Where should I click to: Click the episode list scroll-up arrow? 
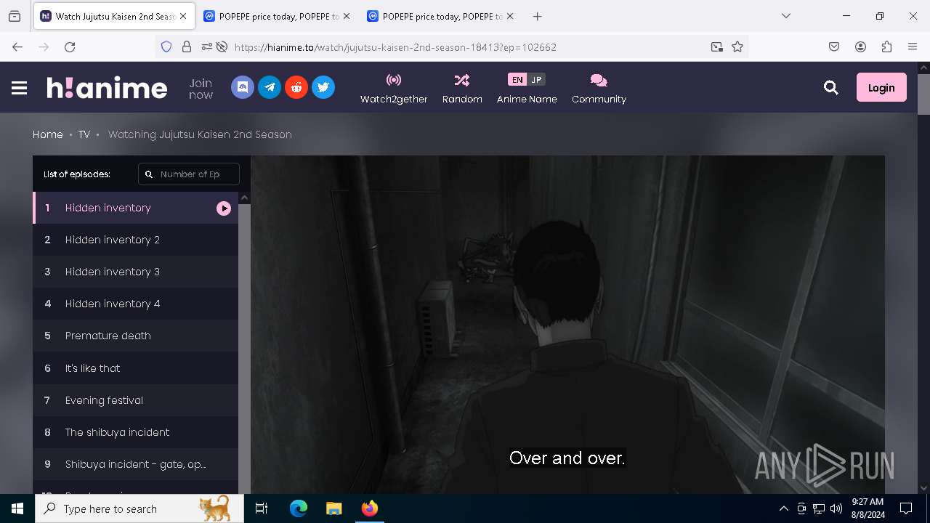[x=245, y=198]
